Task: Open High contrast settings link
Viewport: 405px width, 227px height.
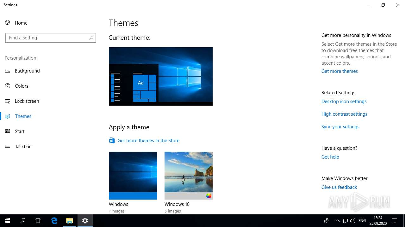Action: coord(344,114)
